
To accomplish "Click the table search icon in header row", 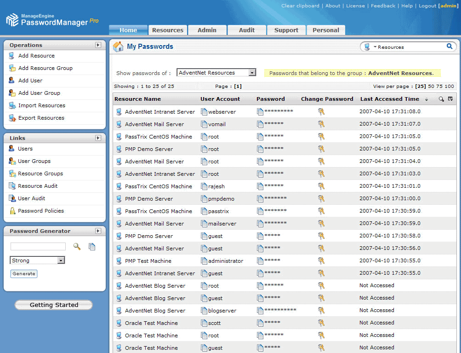I will (441, 99).
